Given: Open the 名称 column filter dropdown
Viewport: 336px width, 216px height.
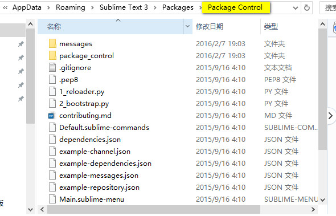Looking at the screenshot, I should pyautogui.click(x=187, y=26).
